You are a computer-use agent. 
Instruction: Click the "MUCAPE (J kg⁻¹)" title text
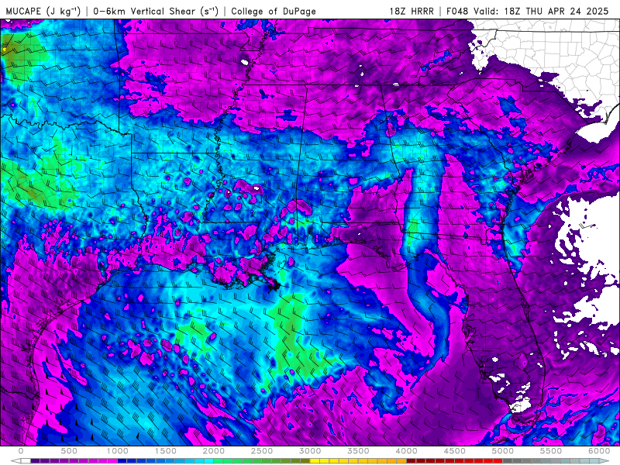tap(43, 11)
